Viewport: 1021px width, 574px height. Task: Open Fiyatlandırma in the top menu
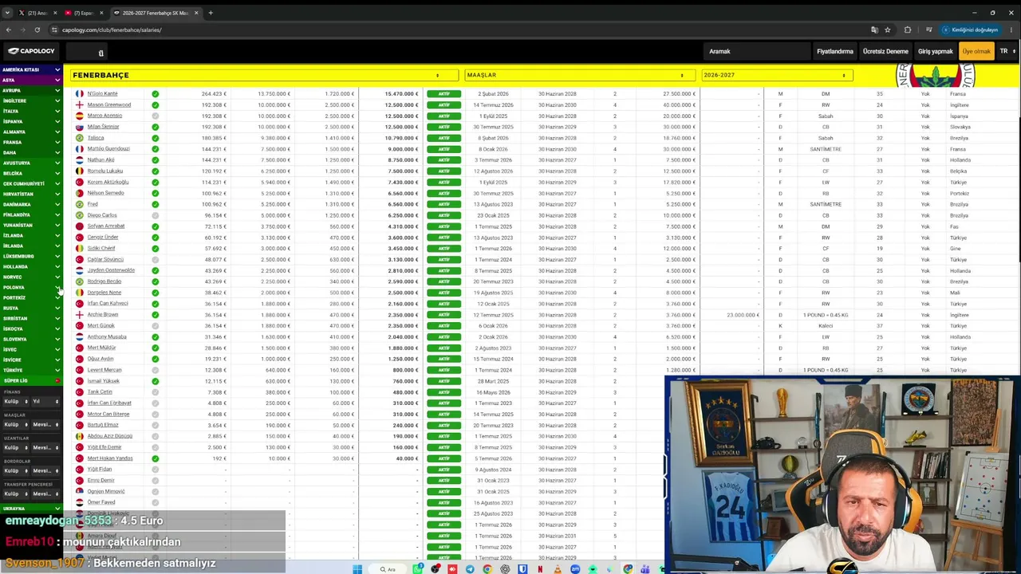pos(835,51)
